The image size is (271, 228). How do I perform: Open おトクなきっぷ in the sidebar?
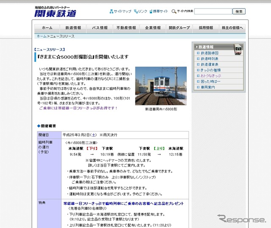coord(211,76)
